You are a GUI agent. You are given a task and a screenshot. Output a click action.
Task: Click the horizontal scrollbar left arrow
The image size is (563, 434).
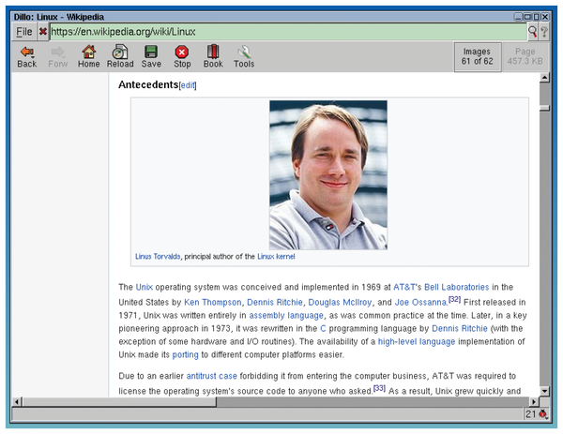click(17, 402)
